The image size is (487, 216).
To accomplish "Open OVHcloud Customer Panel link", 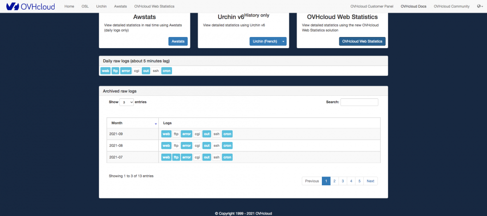I will [x=372, y=6].
